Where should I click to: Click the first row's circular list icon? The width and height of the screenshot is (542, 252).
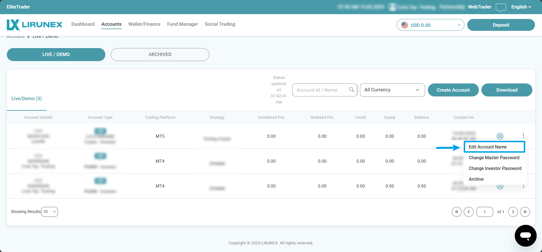500,136
